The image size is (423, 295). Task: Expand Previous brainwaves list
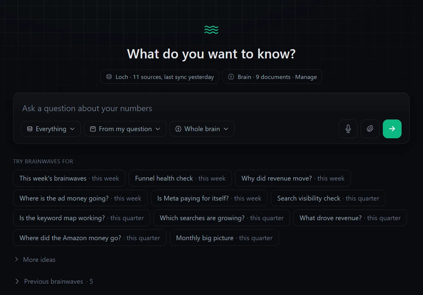tap(54, 281)
